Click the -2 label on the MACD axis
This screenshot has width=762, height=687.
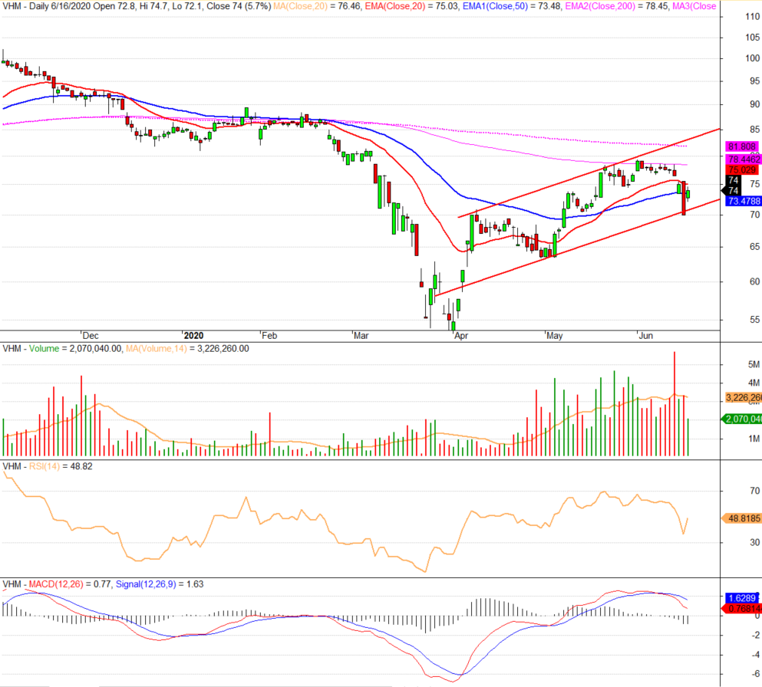[x=756, y=635]
